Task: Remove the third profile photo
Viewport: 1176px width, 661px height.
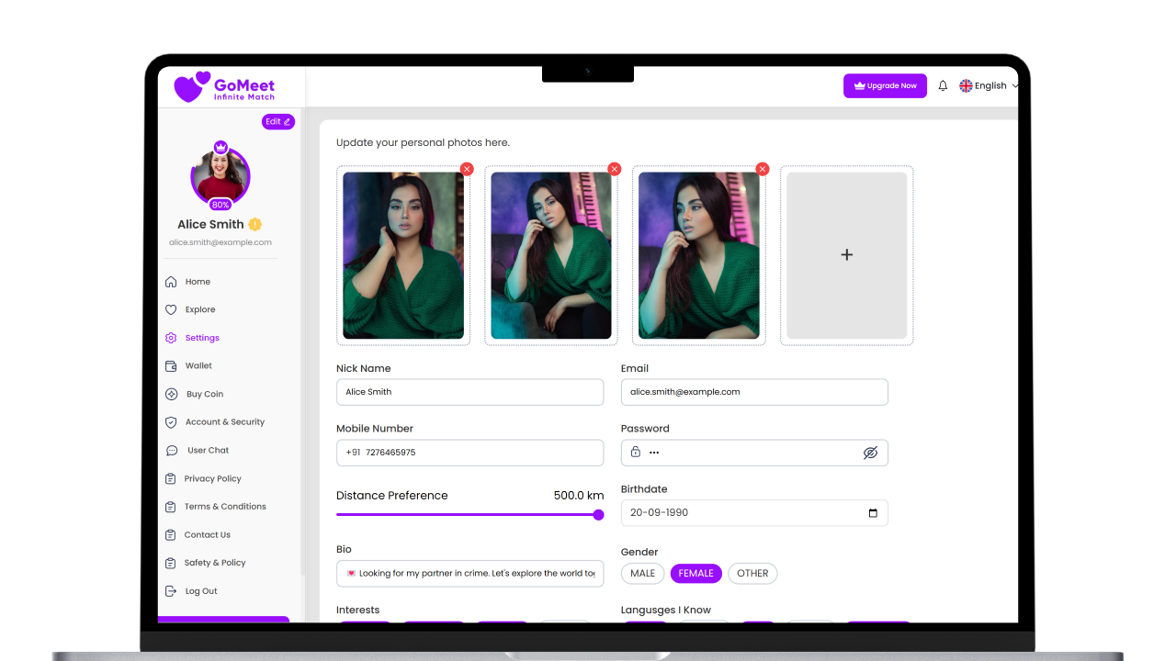Action: [x=762, y=169]
